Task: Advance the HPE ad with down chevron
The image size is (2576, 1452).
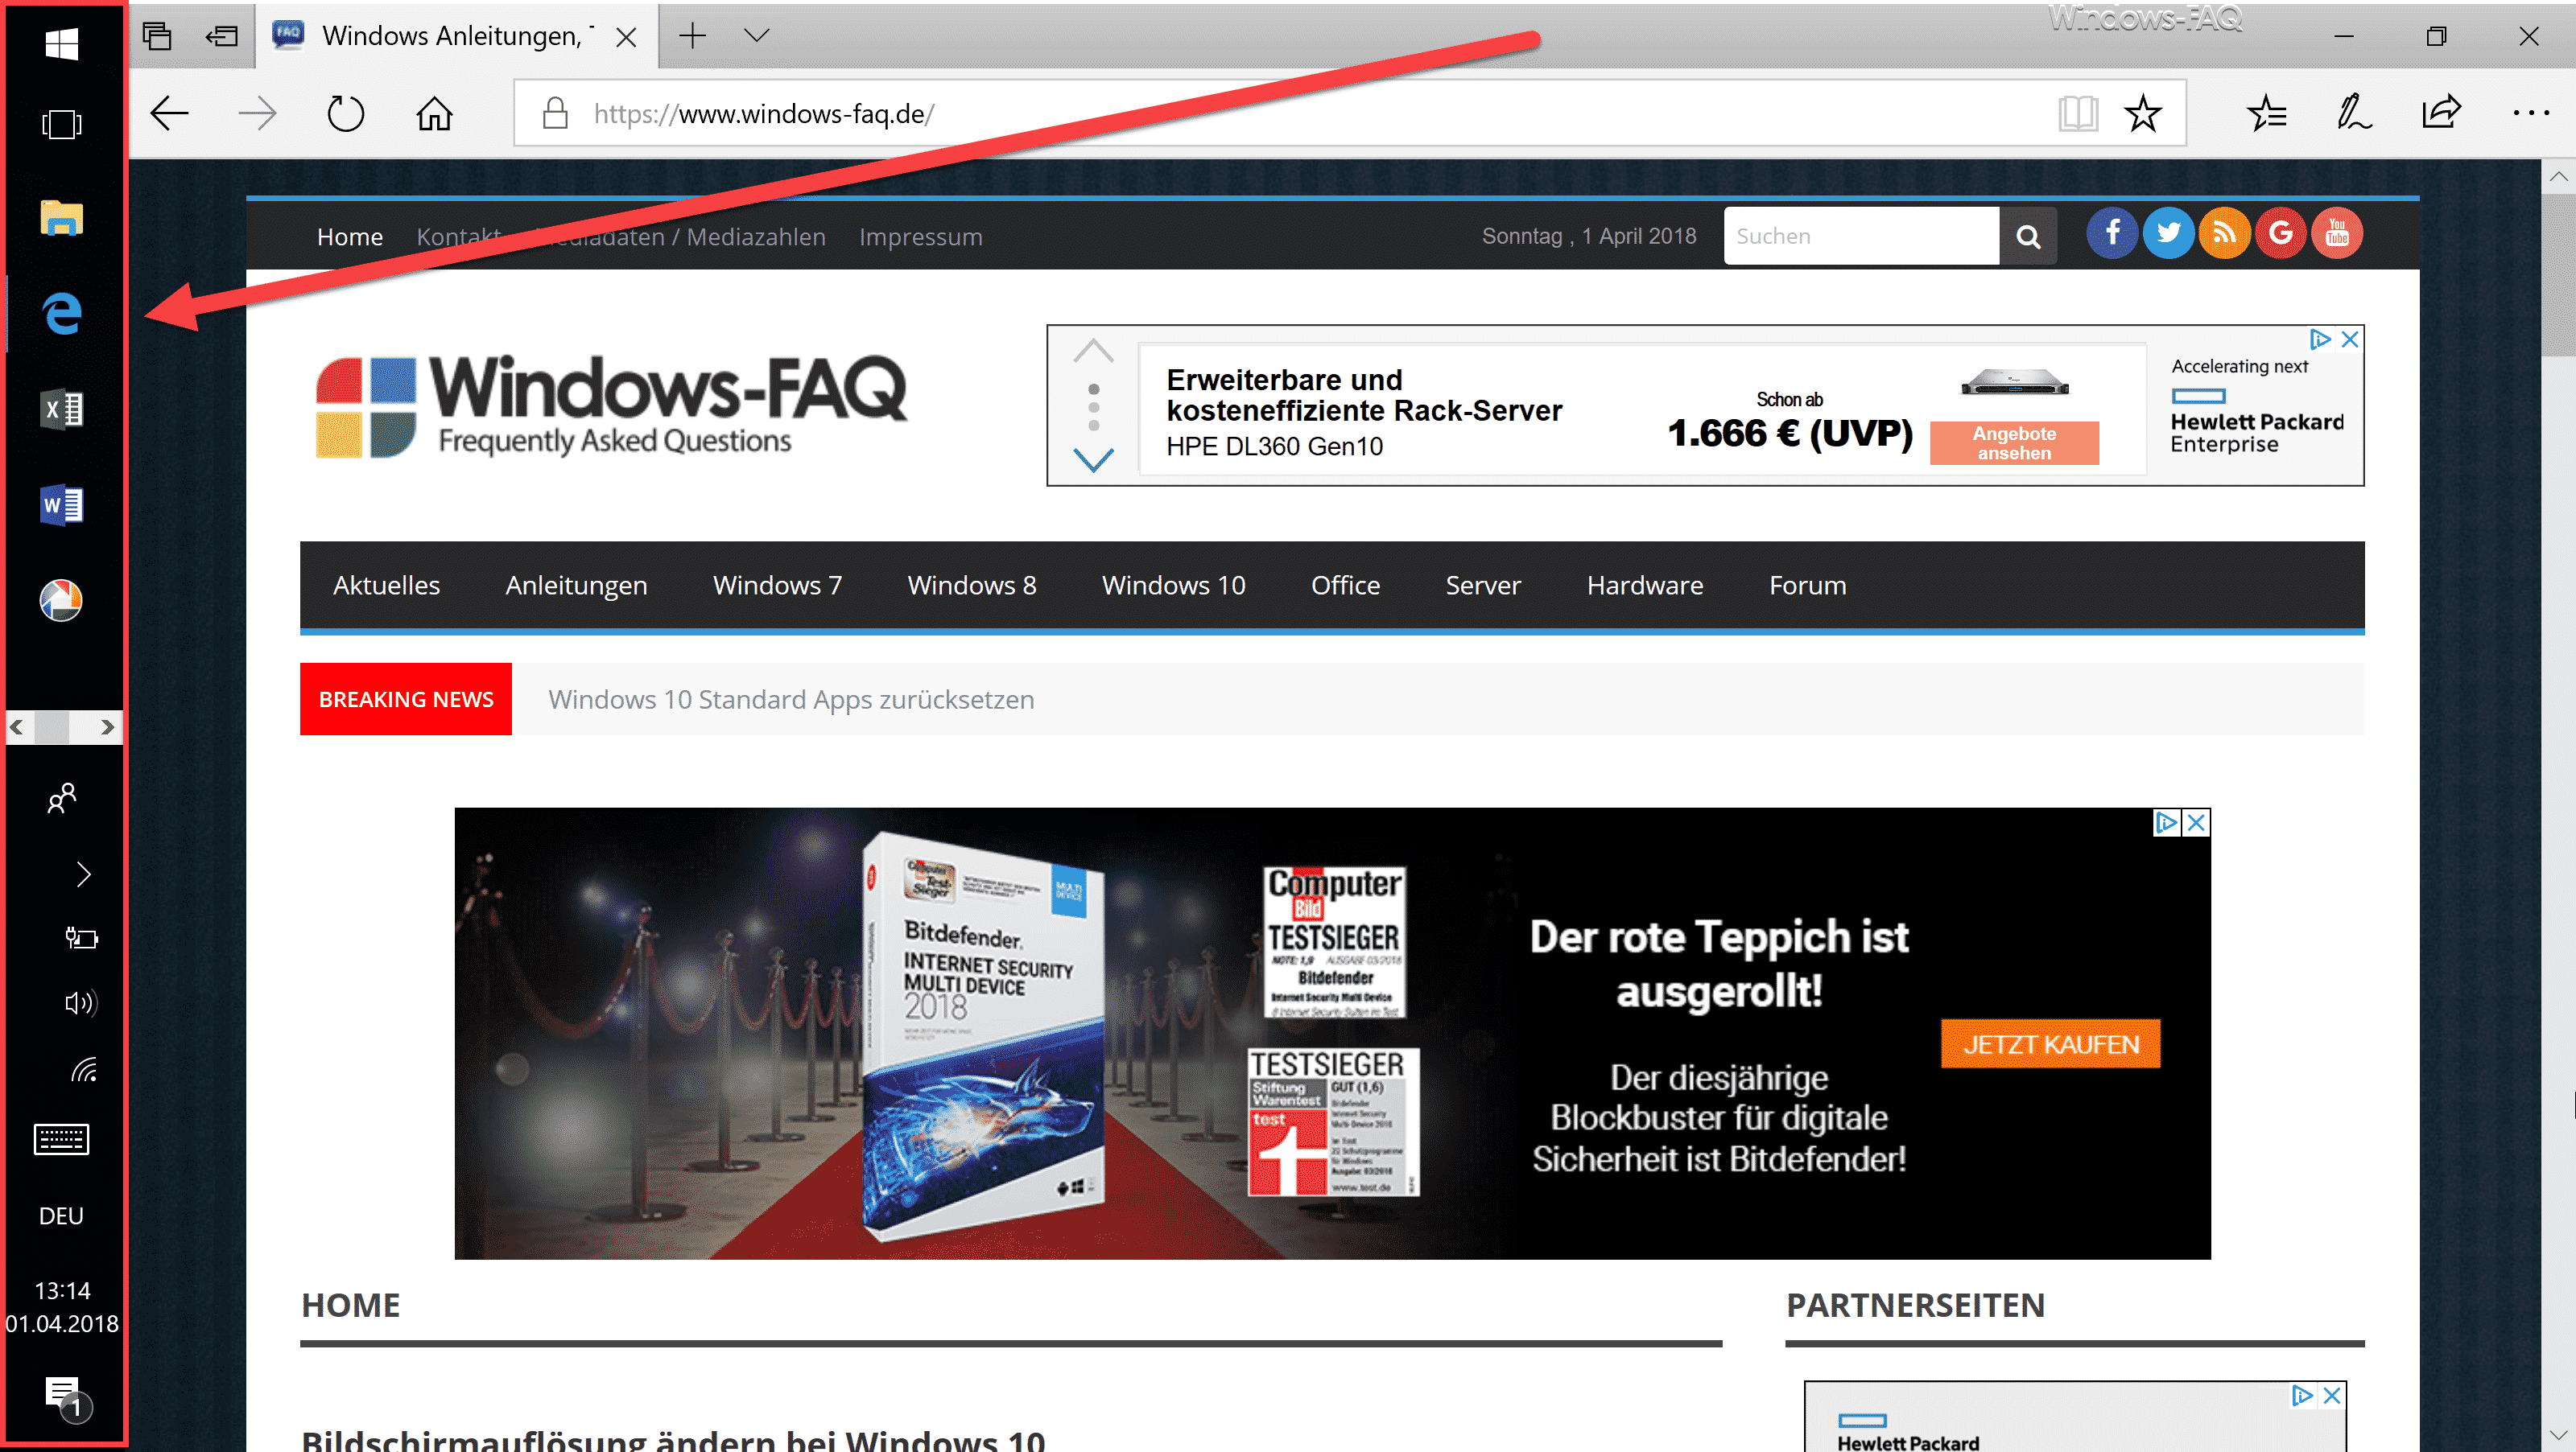Action: coord(1093,459)
